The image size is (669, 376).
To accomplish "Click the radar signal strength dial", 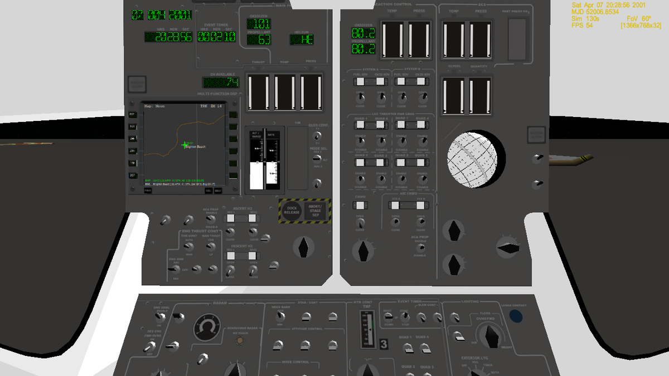I will pyautogui.click(x=207, y=328).
